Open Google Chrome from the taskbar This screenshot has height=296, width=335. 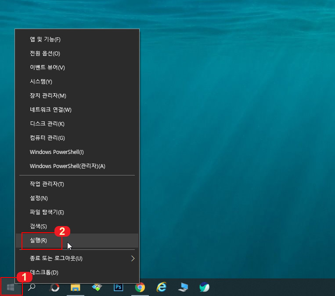[x=140, y=287]
